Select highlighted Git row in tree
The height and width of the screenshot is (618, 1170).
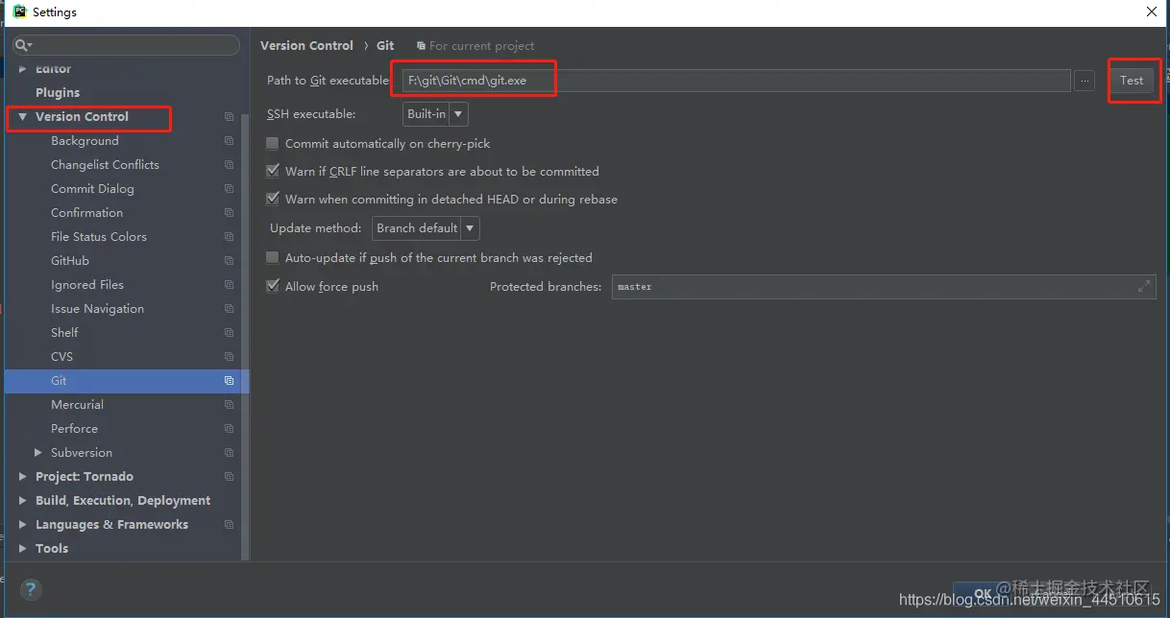coord(126,381)
